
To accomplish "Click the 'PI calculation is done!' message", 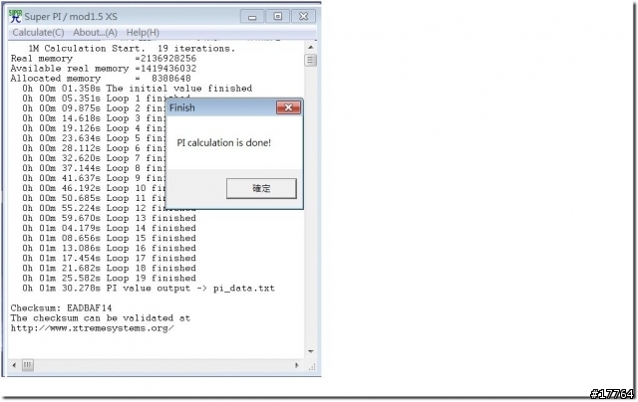I will click(x=223, y=143).
